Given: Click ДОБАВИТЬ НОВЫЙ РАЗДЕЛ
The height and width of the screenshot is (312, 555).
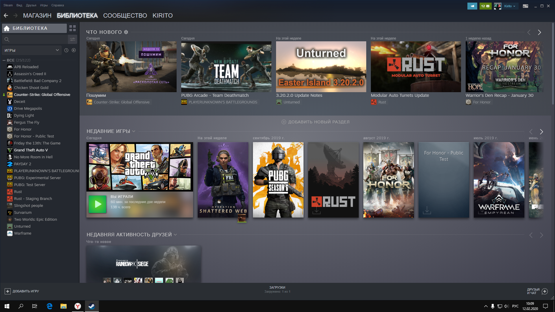Looking at the screenshot, I should point(315,122).
